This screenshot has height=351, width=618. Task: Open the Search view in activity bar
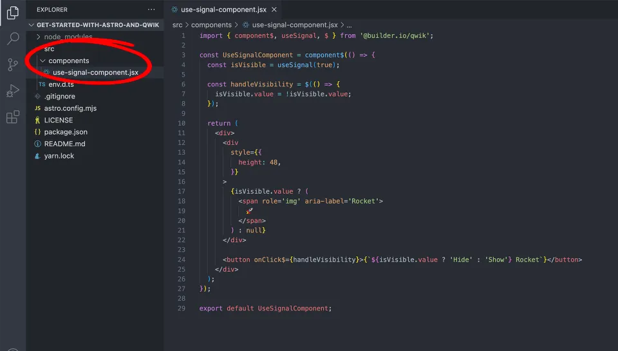click(13, 38)
